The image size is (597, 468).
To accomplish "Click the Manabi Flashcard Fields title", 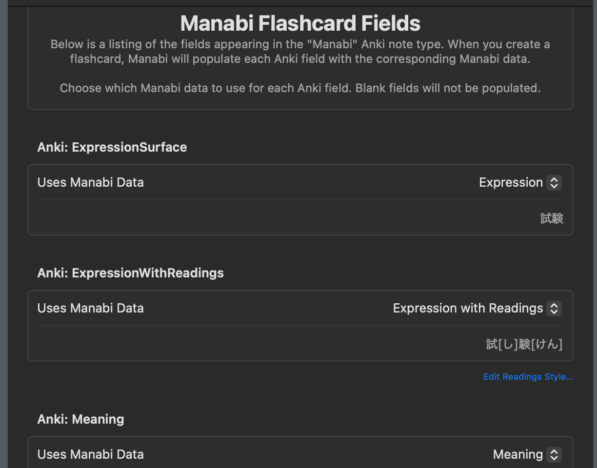I will [300, 23].
